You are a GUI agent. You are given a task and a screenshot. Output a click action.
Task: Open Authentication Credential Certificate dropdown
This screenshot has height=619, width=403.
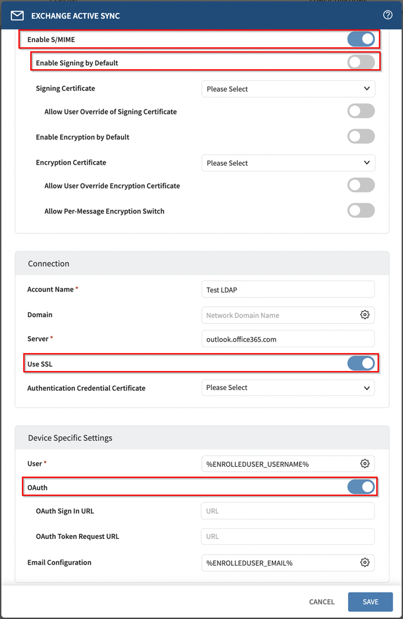288,388
